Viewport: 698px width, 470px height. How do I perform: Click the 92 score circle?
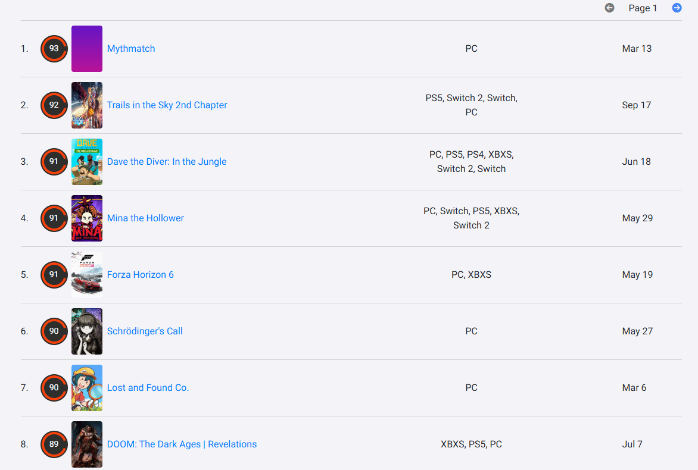[x=54, y=105]
